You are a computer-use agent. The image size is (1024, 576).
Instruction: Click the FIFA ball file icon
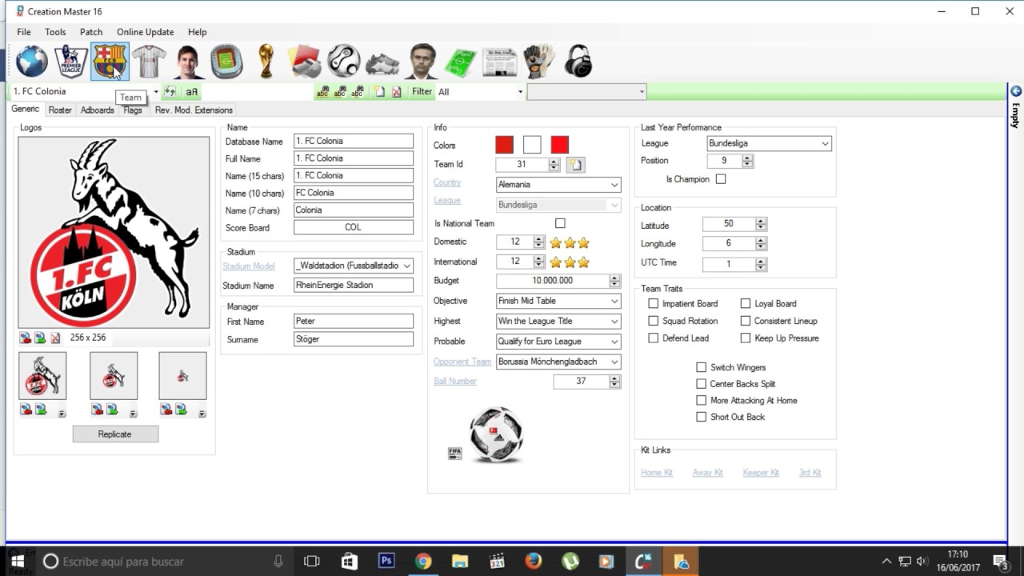point(455,454)
